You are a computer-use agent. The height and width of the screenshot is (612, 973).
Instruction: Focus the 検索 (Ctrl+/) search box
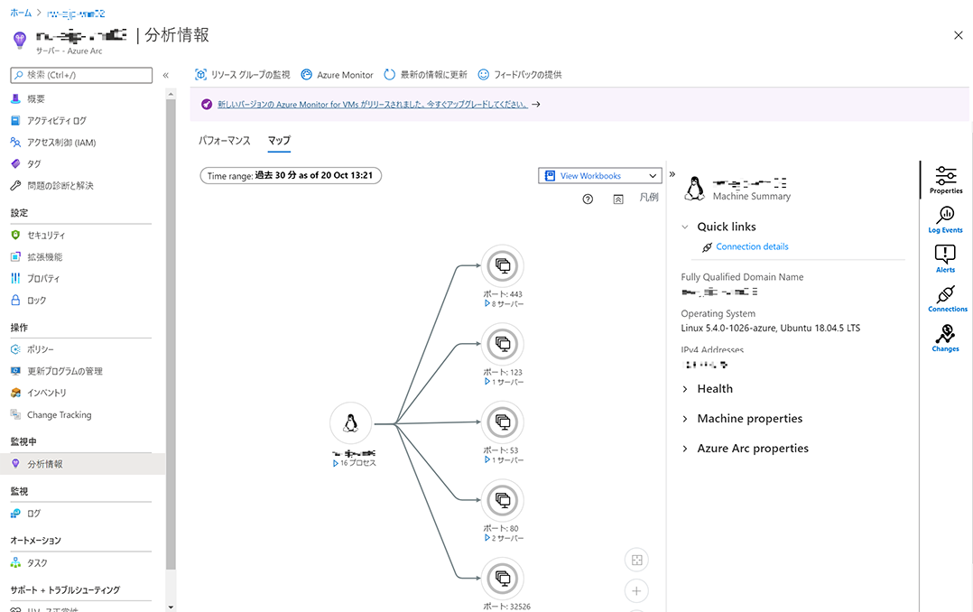click(x=81, y=75)
